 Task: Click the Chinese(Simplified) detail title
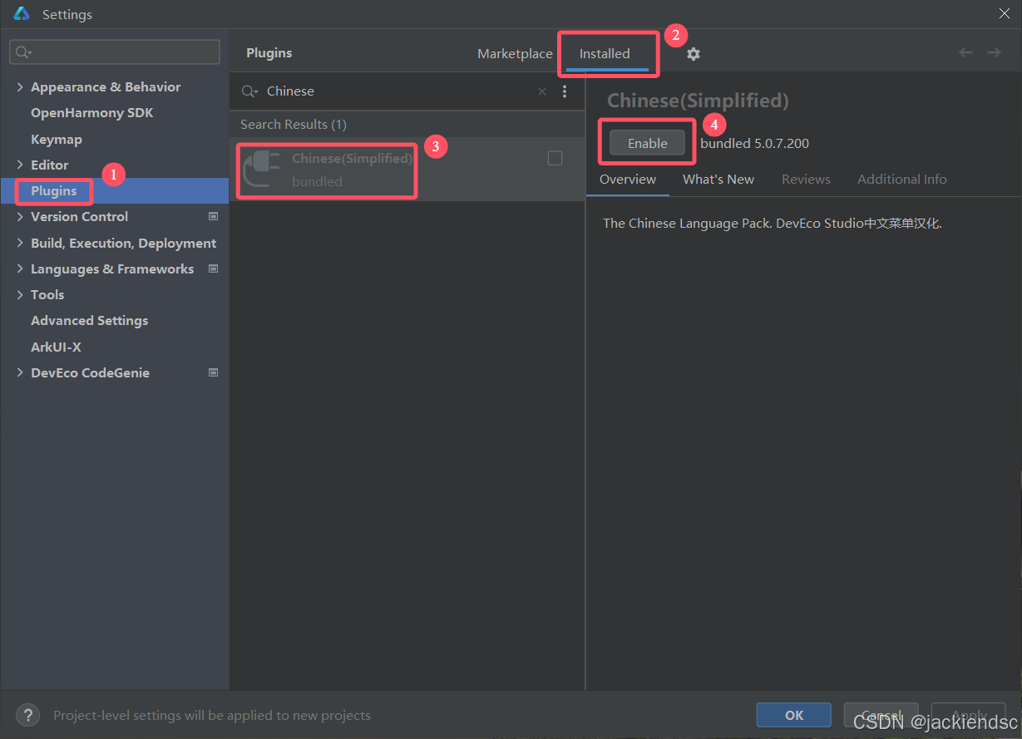[x=698, y=101]
